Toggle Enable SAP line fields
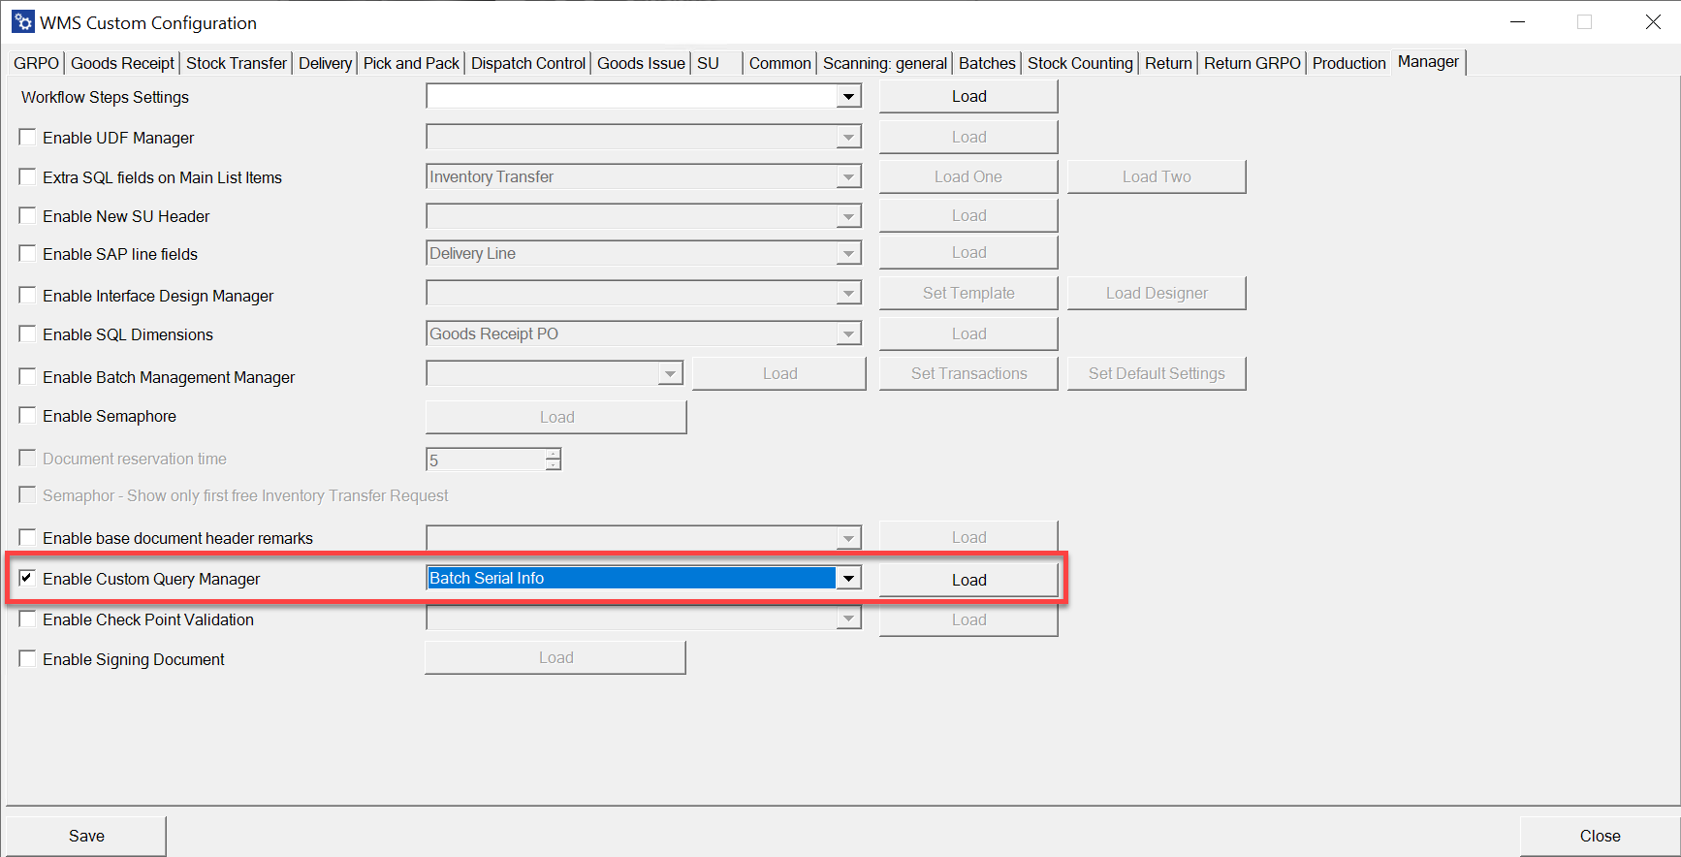 point(27,254)
